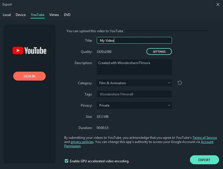Screen dimensions: 223x169
Task: Expand the Category dropdown showing Film & Animation
Action: [134, 83]
